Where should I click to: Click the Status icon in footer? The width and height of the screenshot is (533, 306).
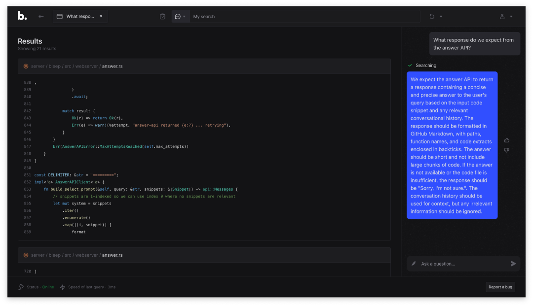(21, 287)
